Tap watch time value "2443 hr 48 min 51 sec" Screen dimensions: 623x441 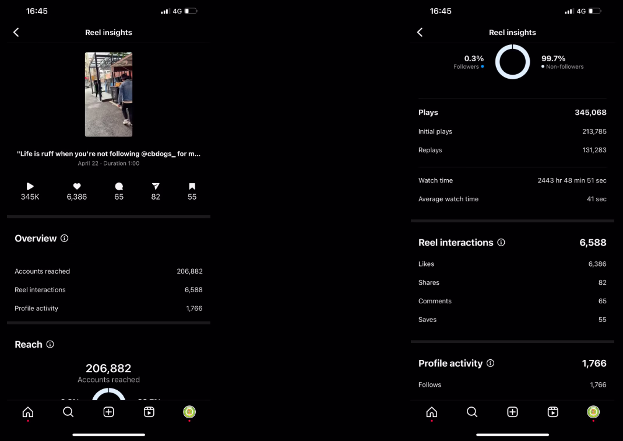(572, 180)
